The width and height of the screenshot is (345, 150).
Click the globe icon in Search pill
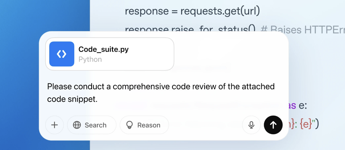77,125
